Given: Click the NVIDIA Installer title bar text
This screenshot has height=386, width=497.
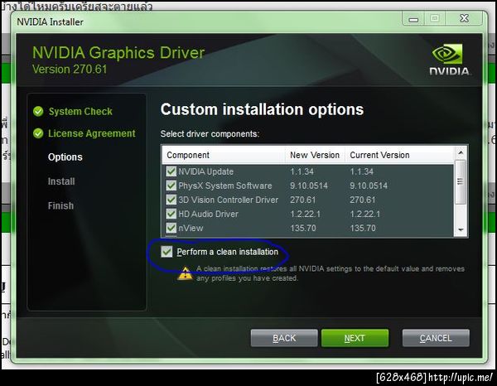Looking at the screenshot, I should coord(50,22).
